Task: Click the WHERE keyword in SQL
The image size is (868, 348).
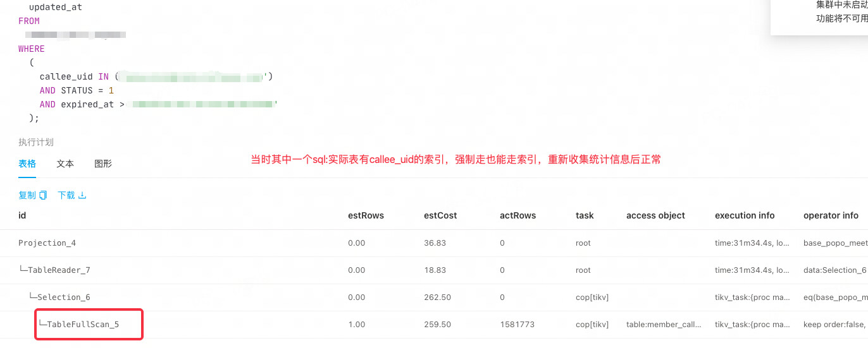Action: click(32, 49)
